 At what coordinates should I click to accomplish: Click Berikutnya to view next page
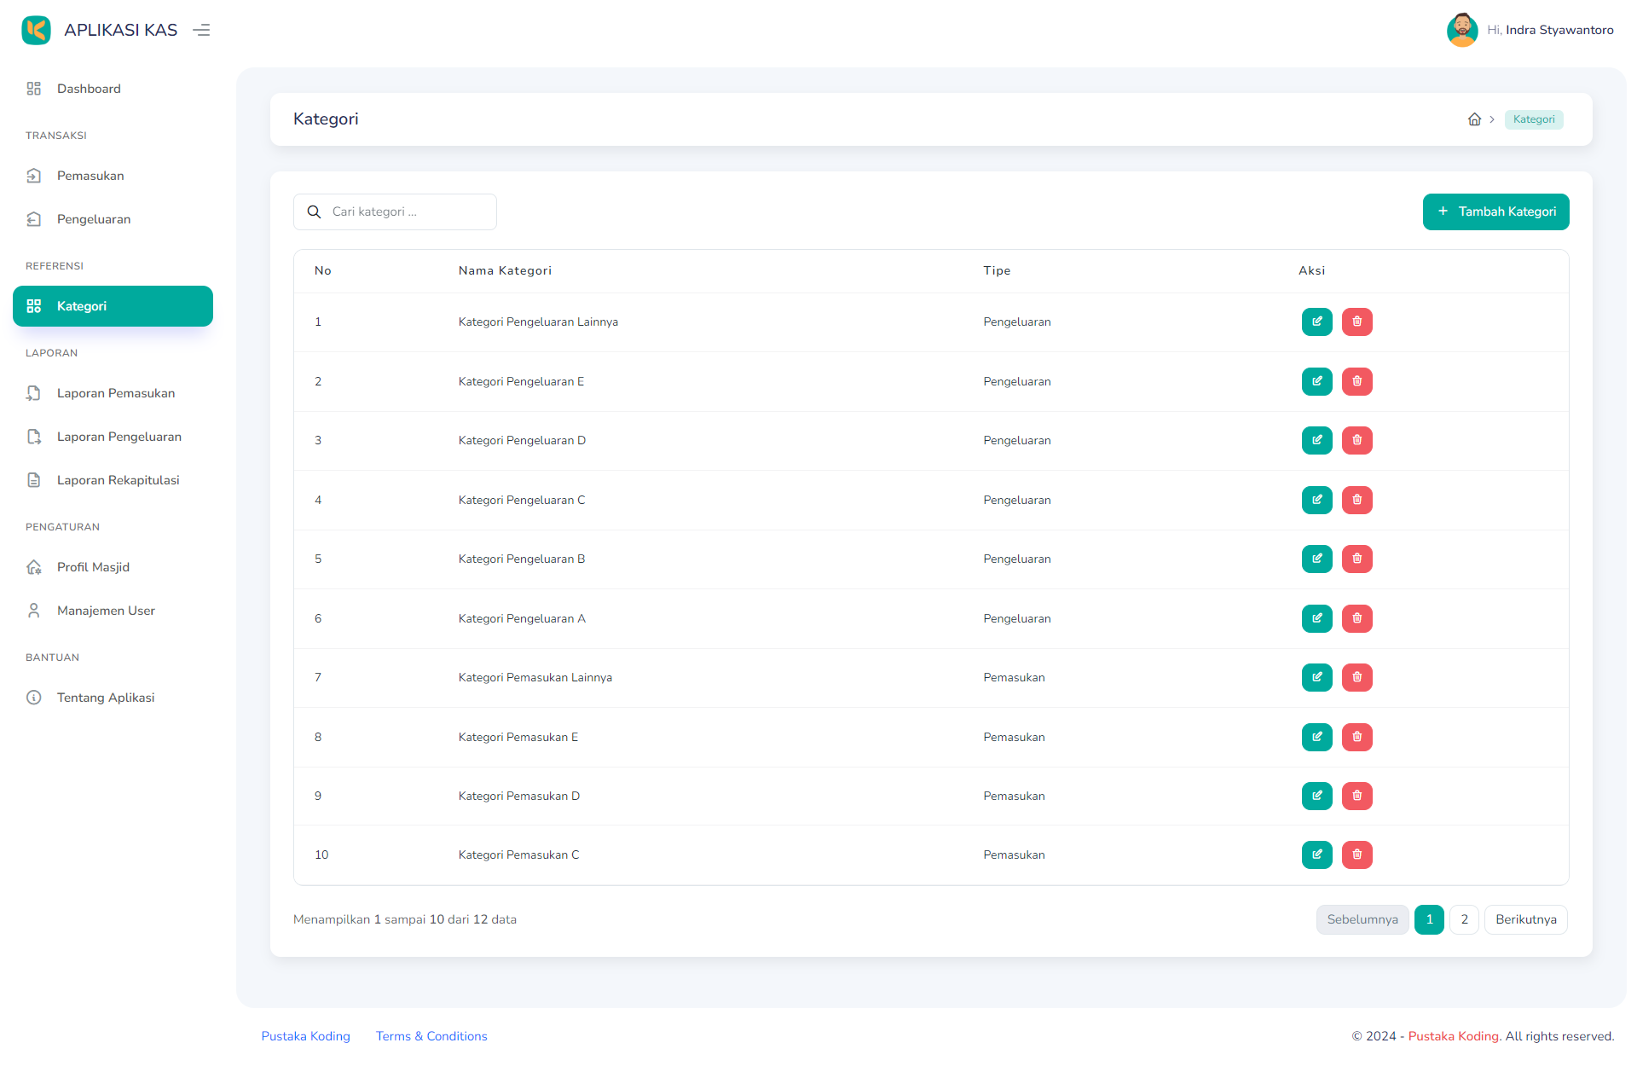pyautogui.click(x=1526, y=919)
